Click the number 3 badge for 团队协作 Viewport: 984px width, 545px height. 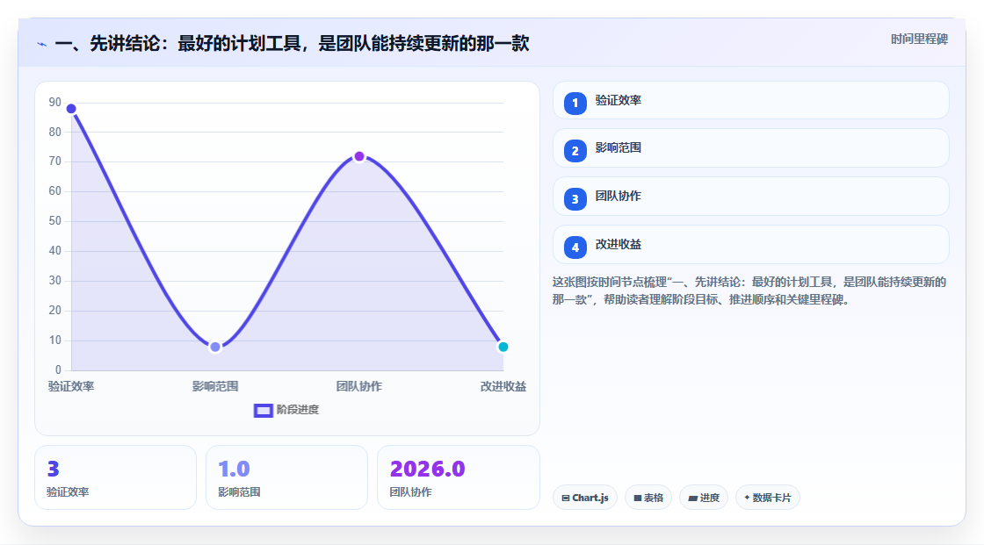pos(575,199)
